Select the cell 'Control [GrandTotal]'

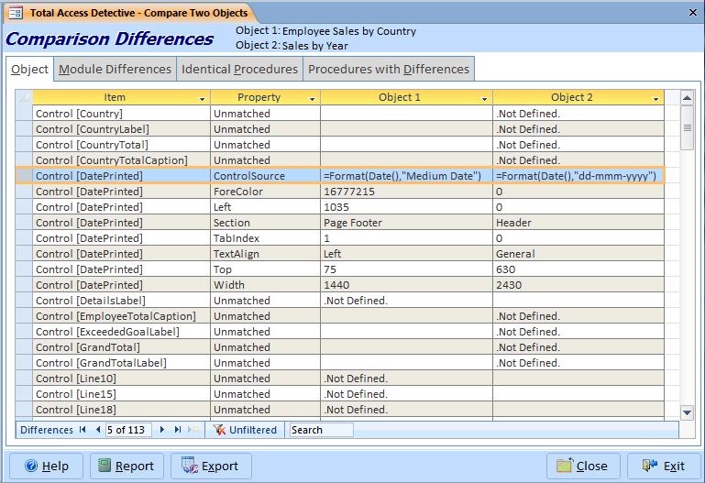click(121, 347)
